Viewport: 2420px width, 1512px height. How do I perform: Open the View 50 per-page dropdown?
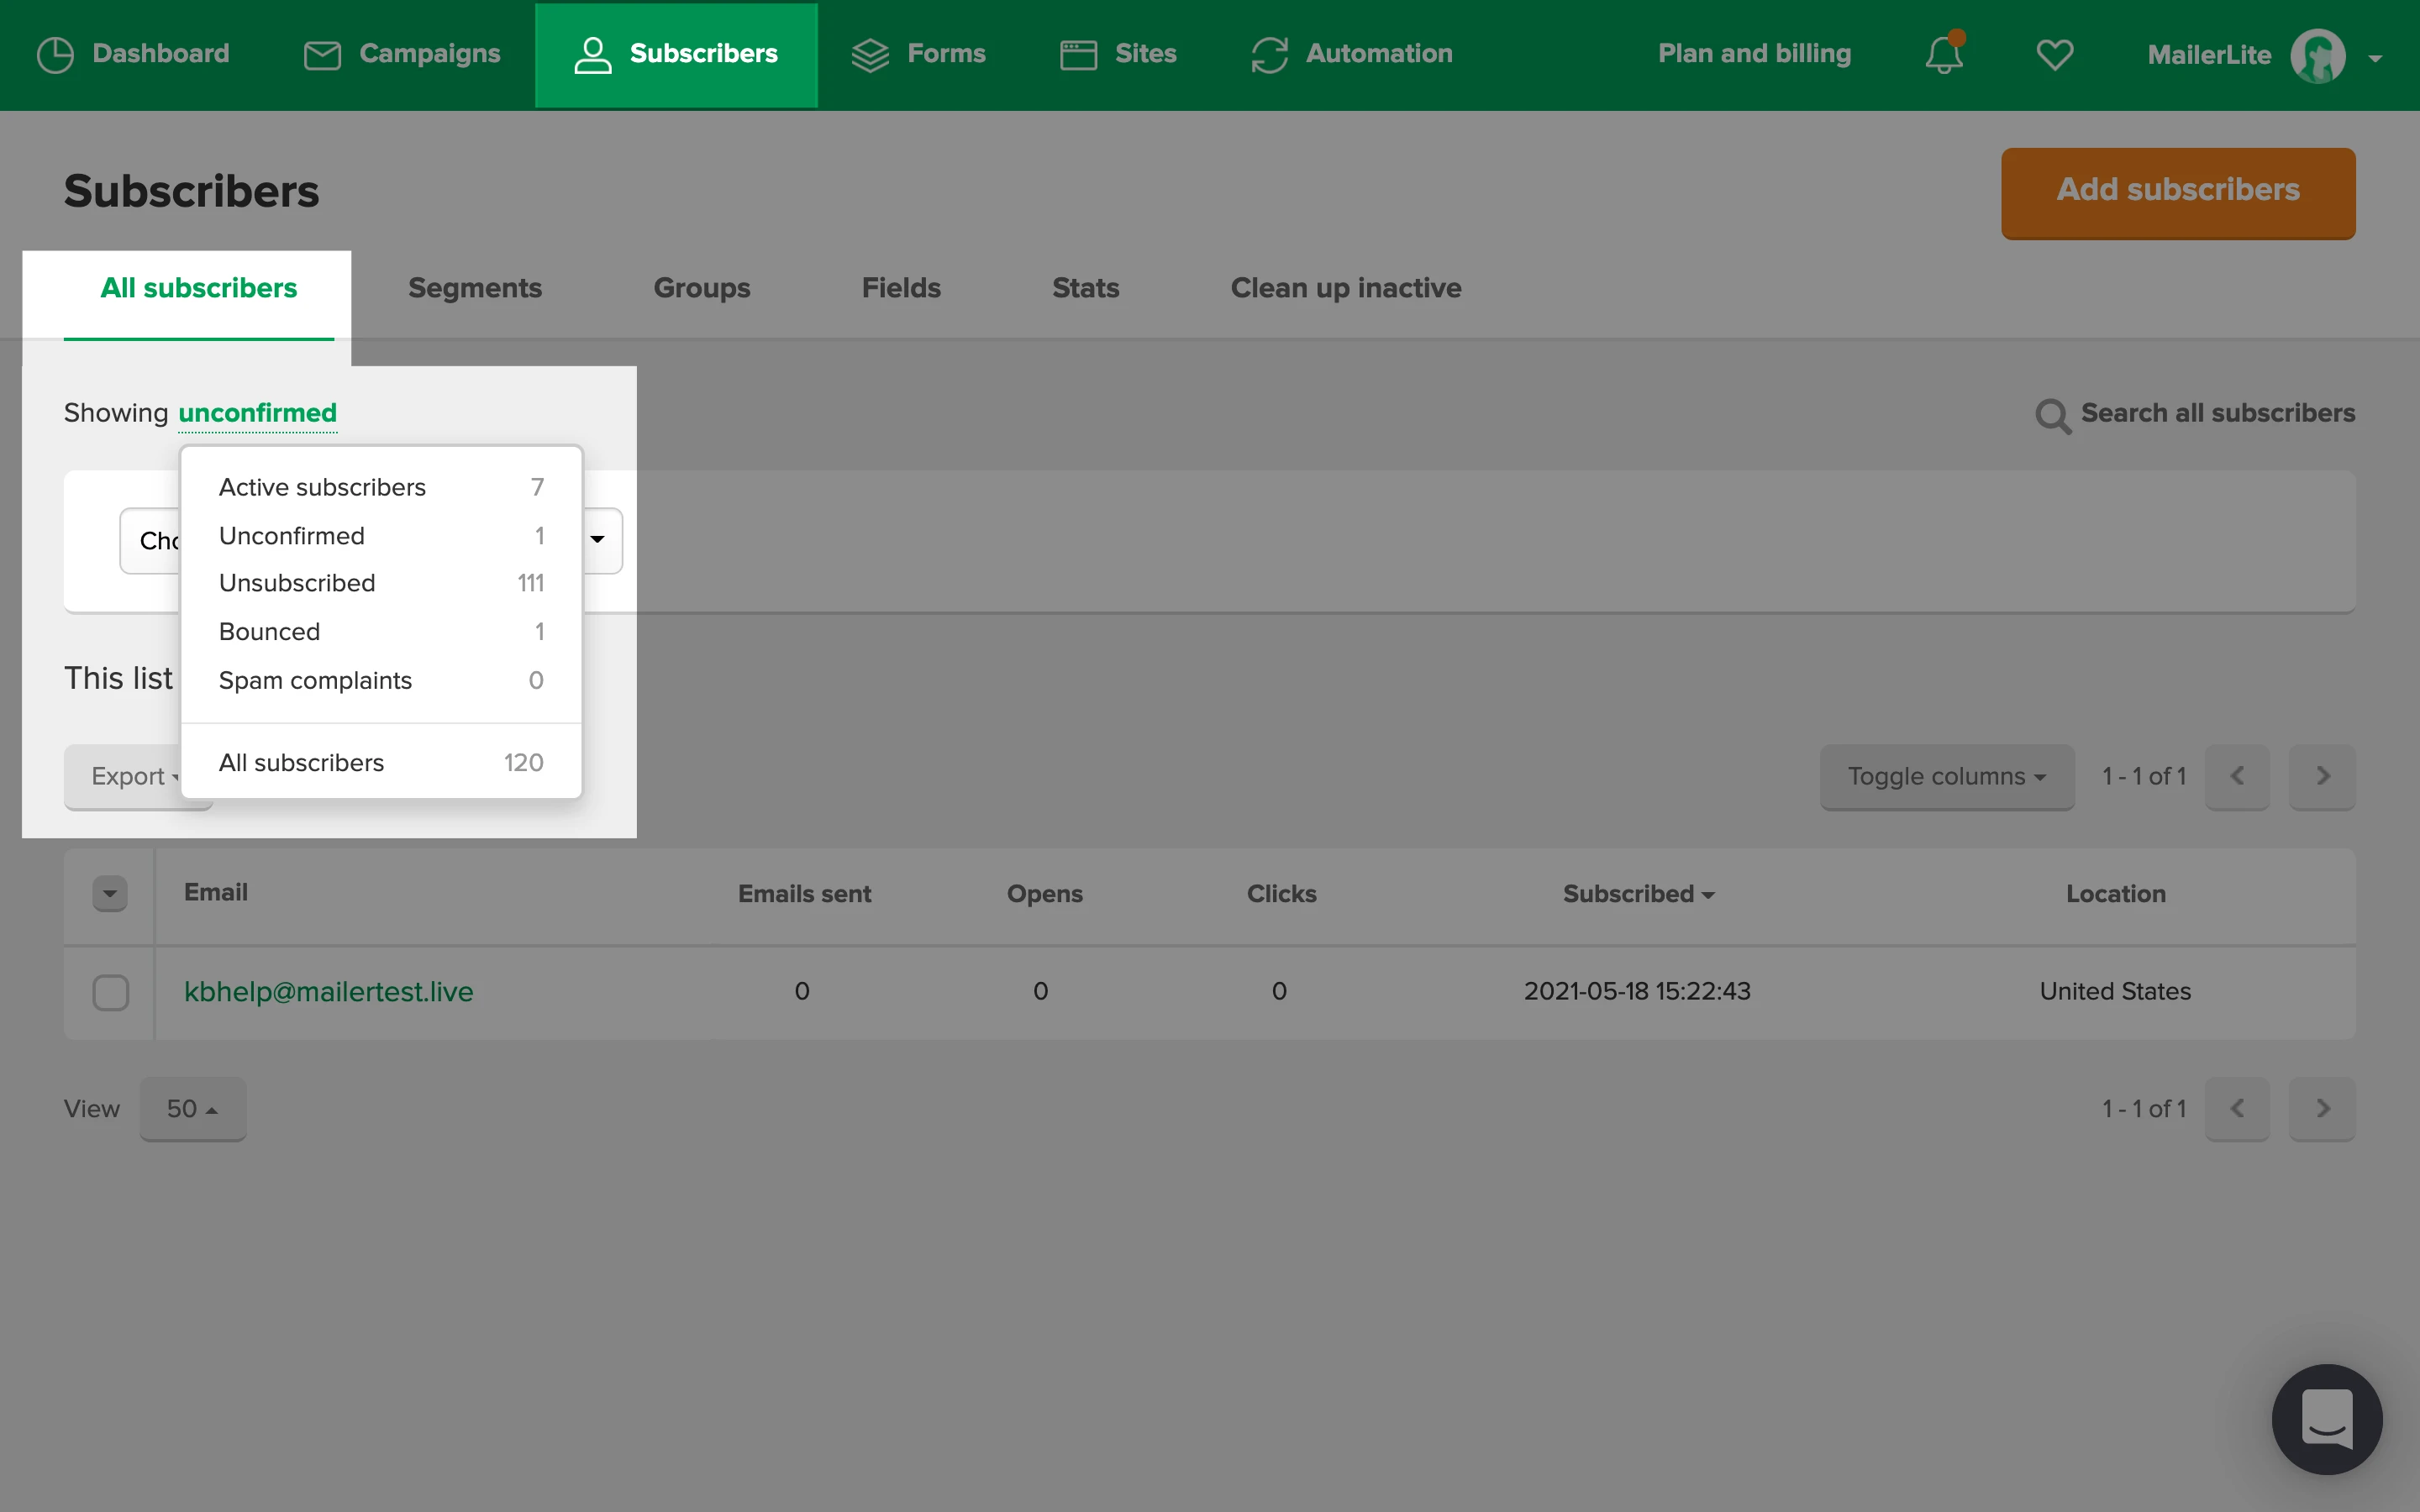coord(192,1108)
